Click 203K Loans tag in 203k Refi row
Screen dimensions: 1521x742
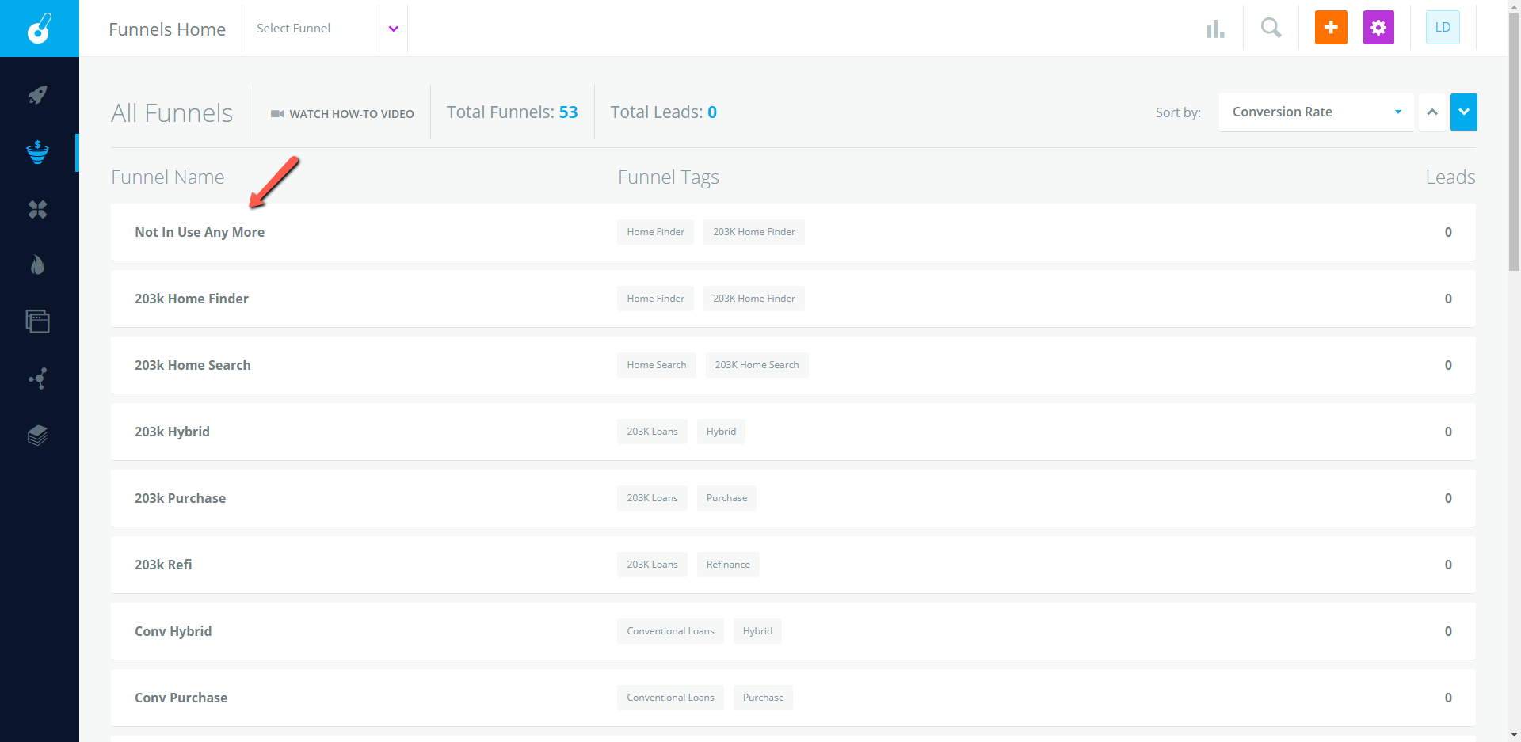[x=652, y=565]
